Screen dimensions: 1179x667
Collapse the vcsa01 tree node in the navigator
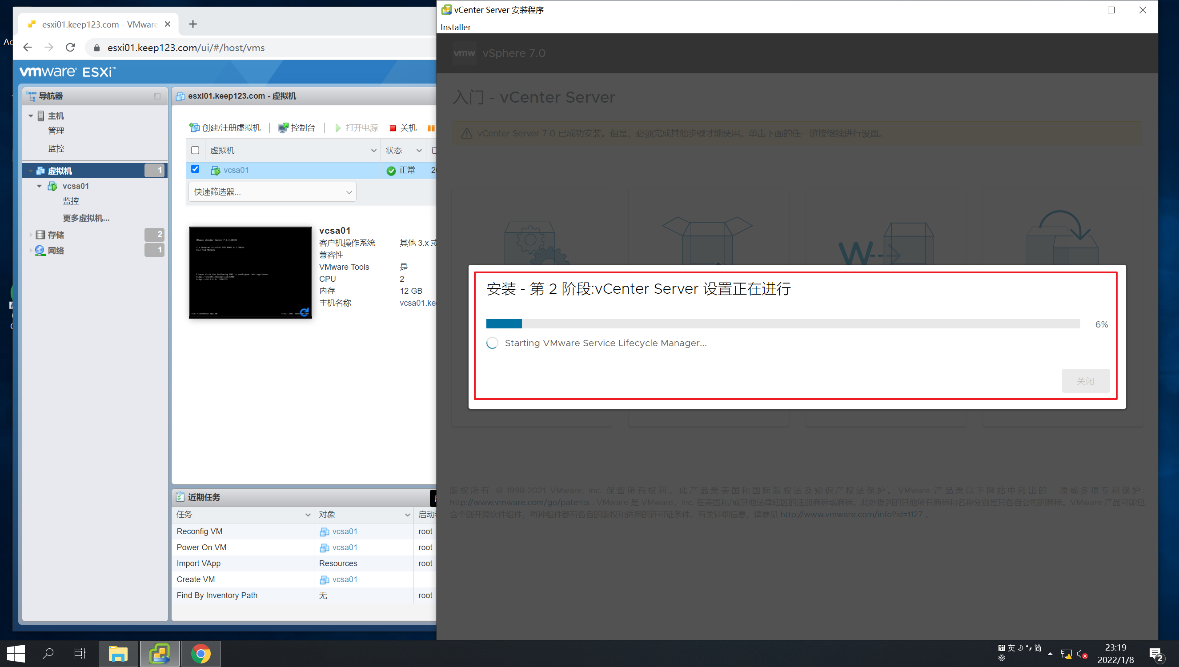(40, 186)
